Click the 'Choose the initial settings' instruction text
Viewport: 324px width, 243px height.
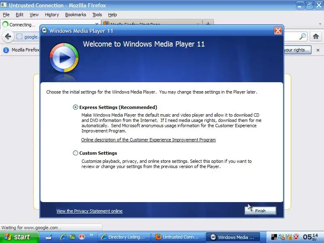click(151, 92)
